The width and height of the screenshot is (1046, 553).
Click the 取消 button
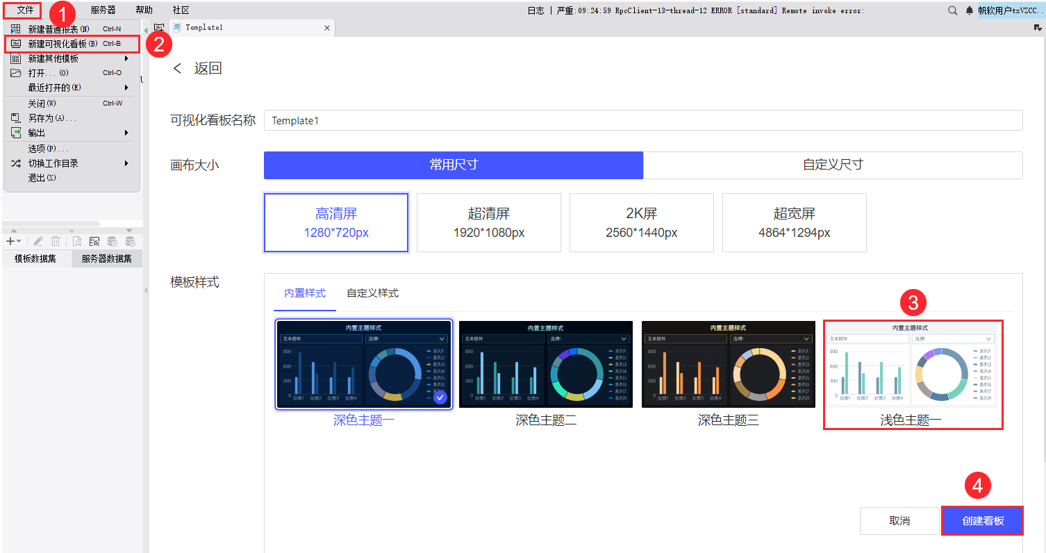click(899, 521)
